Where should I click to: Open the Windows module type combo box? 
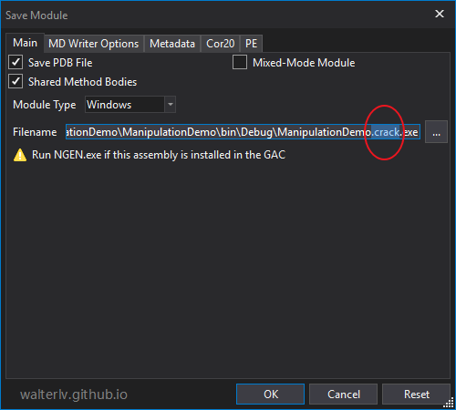[x=130, y=105]
